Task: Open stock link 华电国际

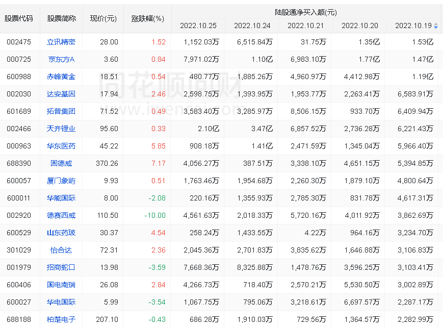Action: 61,302
